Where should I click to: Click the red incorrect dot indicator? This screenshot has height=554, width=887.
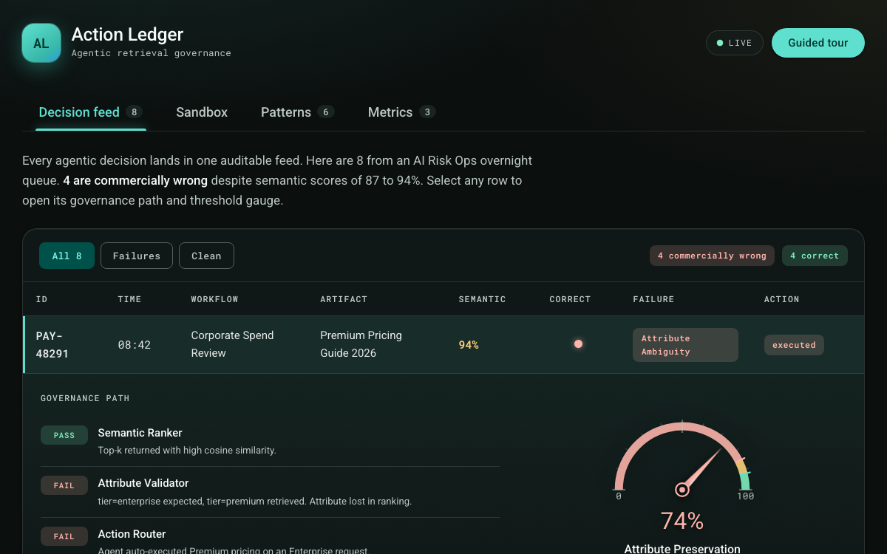[x=578, y=344]
